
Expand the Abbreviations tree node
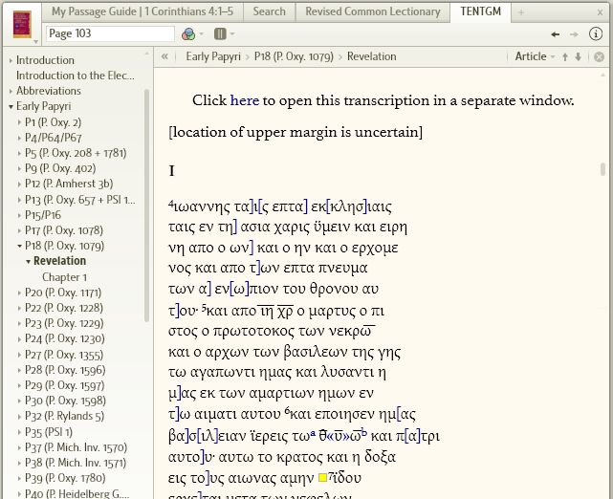[11, 91]
